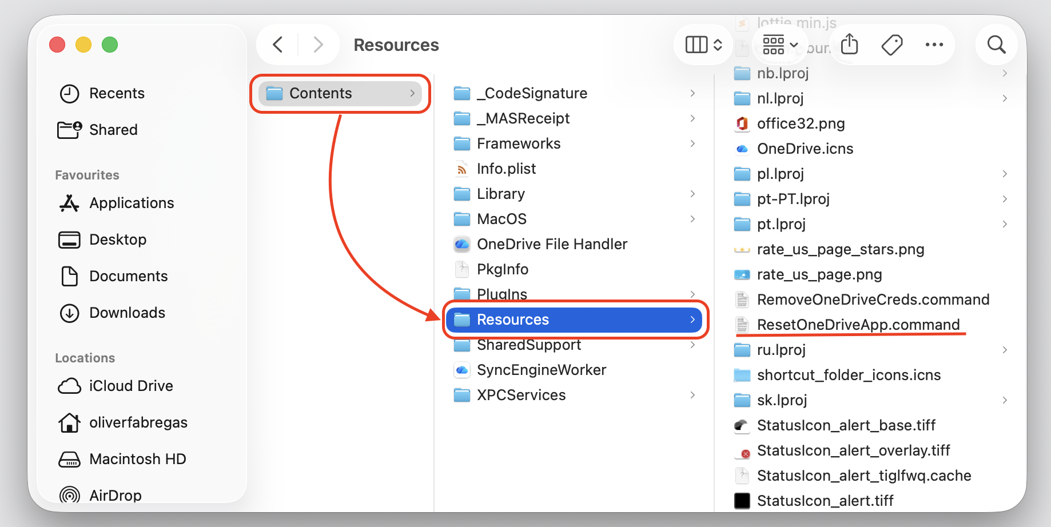Select SyncEngineWorker
The height and width of the screenshot is (527, 1051).
[574, 370]
